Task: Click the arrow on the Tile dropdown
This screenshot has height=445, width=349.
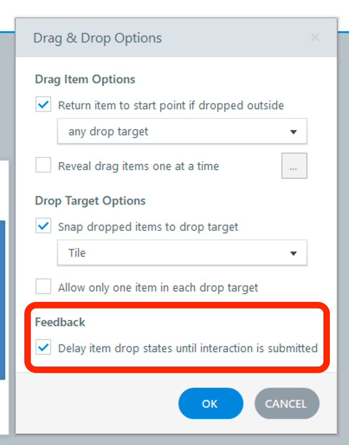Action: pyautogui.click(x=293, y=253)
